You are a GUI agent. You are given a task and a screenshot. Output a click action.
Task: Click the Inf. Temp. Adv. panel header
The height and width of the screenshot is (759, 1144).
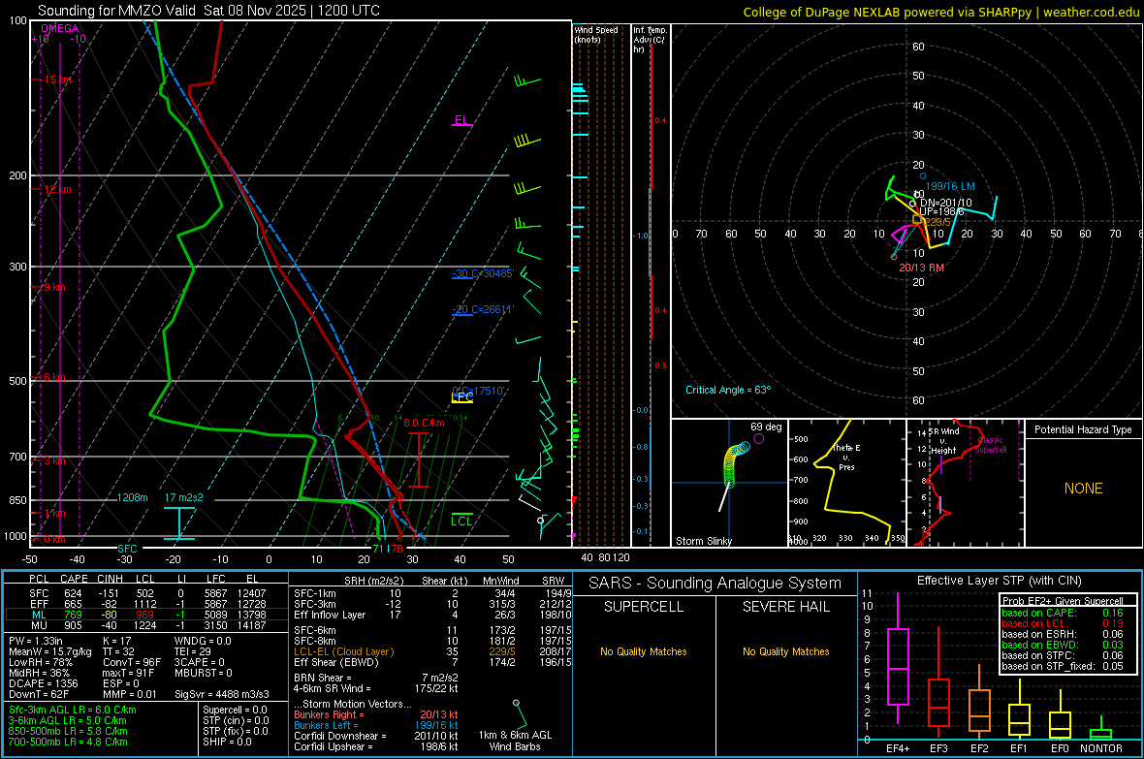pos(650,40)
